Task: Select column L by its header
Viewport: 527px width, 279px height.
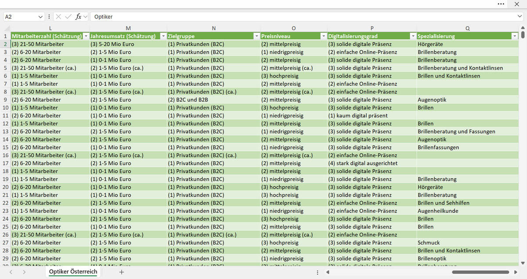Action: pyautogui.click(x=50, y=28)
